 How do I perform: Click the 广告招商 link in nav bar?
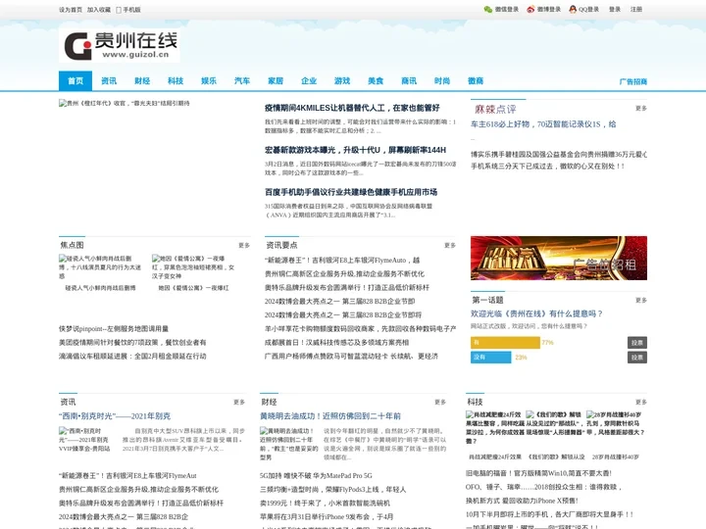tap(633, 81)
